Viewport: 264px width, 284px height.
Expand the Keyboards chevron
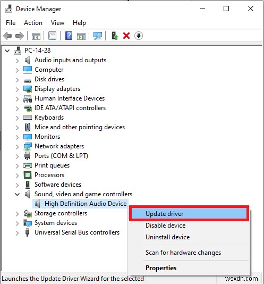pos(18,118)
